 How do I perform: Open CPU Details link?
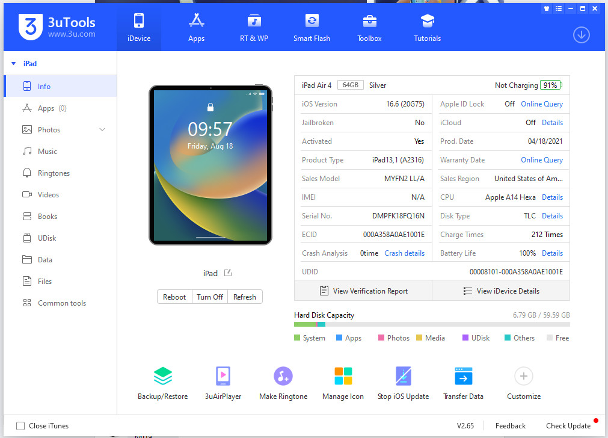pos(552,197)
